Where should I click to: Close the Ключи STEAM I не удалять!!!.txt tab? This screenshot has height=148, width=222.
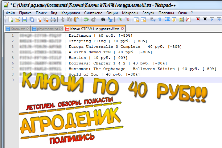pyautogui.click(x=123, y=29)
